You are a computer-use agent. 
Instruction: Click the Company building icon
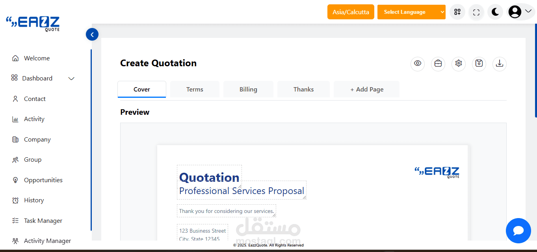[15, 140]
